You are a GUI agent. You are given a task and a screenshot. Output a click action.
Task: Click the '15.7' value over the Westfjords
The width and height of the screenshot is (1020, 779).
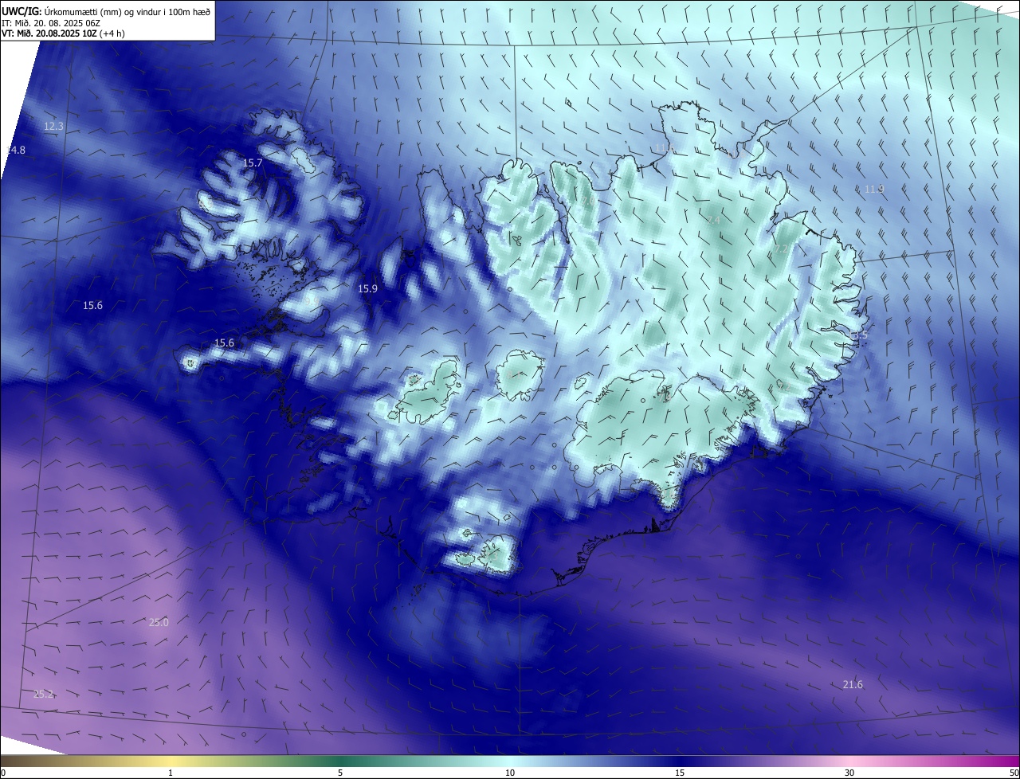[x=253, y=162]
